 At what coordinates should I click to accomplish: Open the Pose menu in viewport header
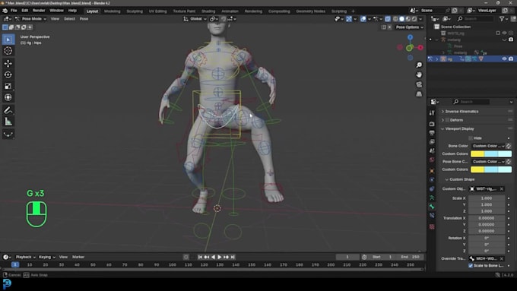(84, 19)
